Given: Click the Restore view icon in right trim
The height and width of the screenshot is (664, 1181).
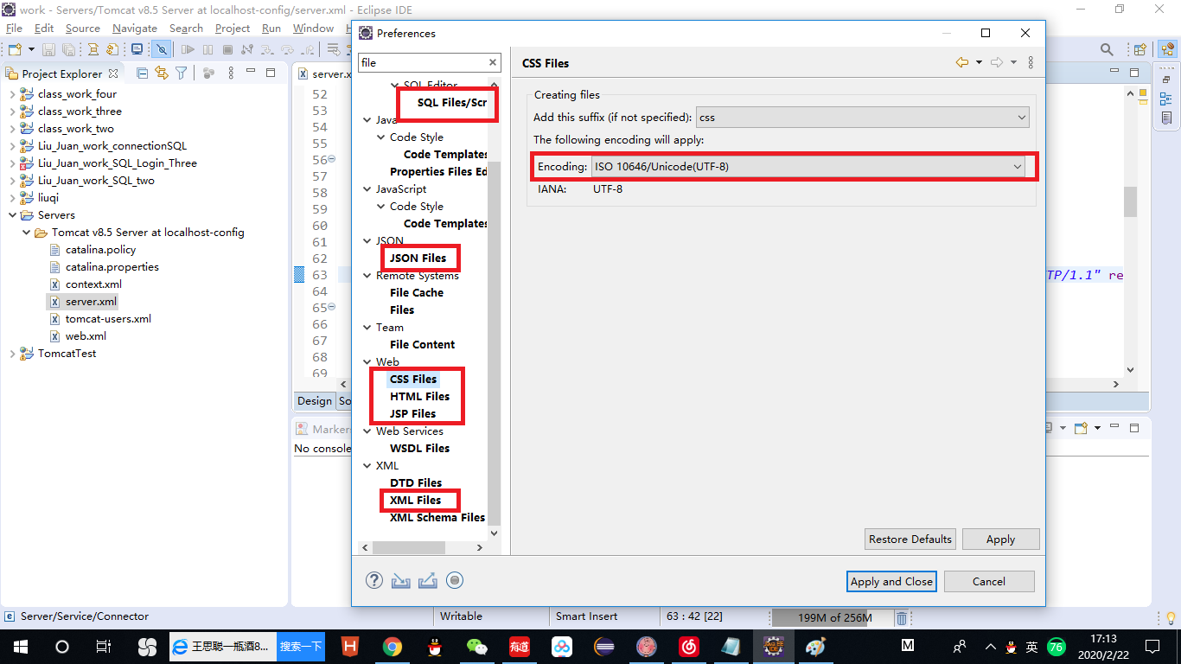Looking at the screenshot, I should point(1166,80).
